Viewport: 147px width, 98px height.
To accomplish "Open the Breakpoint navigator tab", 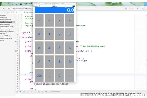I will pyautogui.click(x=10, y=12).
